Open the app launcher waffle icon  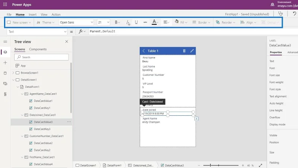(5, 4)
